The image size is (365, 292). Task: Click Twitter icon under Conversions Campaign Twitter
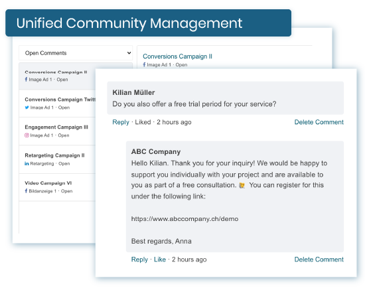click(x=27, y=108)
